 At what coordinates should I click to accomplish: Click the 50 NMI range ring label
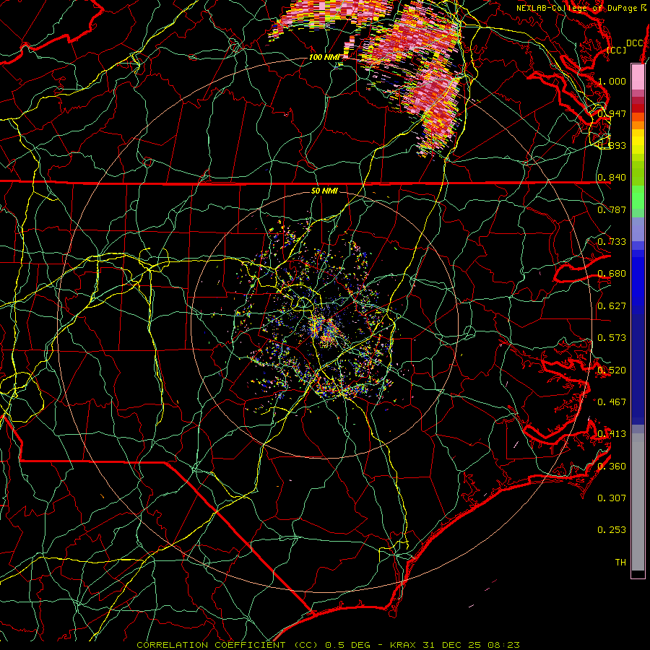coord(324,191)
